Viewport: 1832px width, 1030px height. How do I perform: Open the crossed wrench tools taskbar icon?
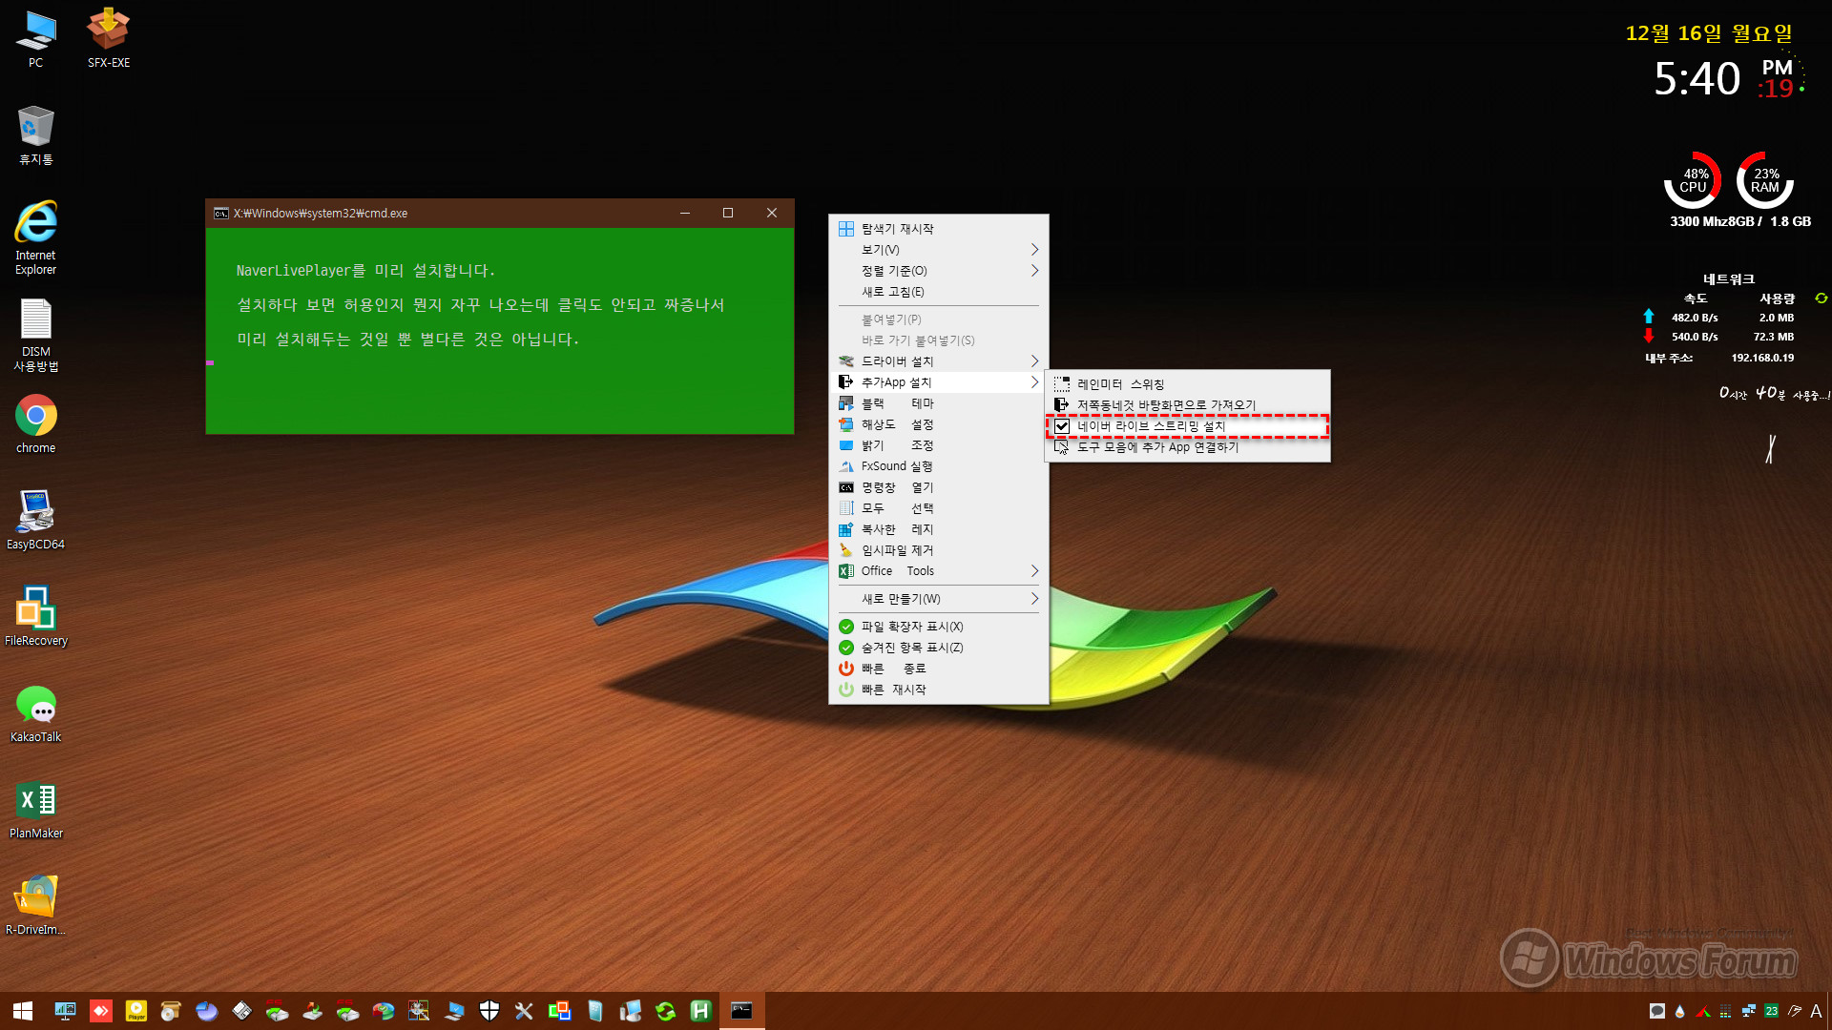click(524, 1011)
